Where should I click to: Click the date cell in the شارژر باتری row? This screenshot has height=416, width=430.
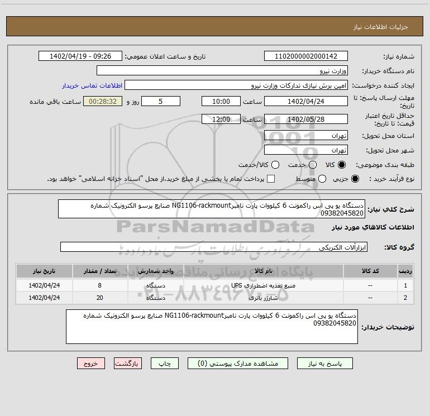pyautogui.click(x=44, y=298)
